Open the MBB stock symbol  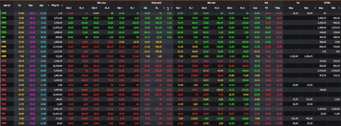coord(4,109)
